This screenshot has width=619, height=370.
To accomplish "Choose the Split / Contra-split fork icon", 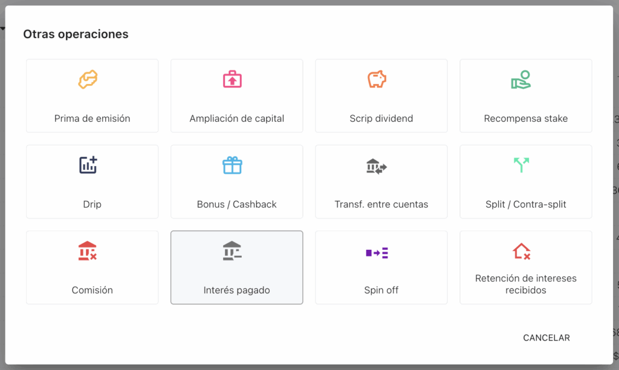I will pos(521,165).
